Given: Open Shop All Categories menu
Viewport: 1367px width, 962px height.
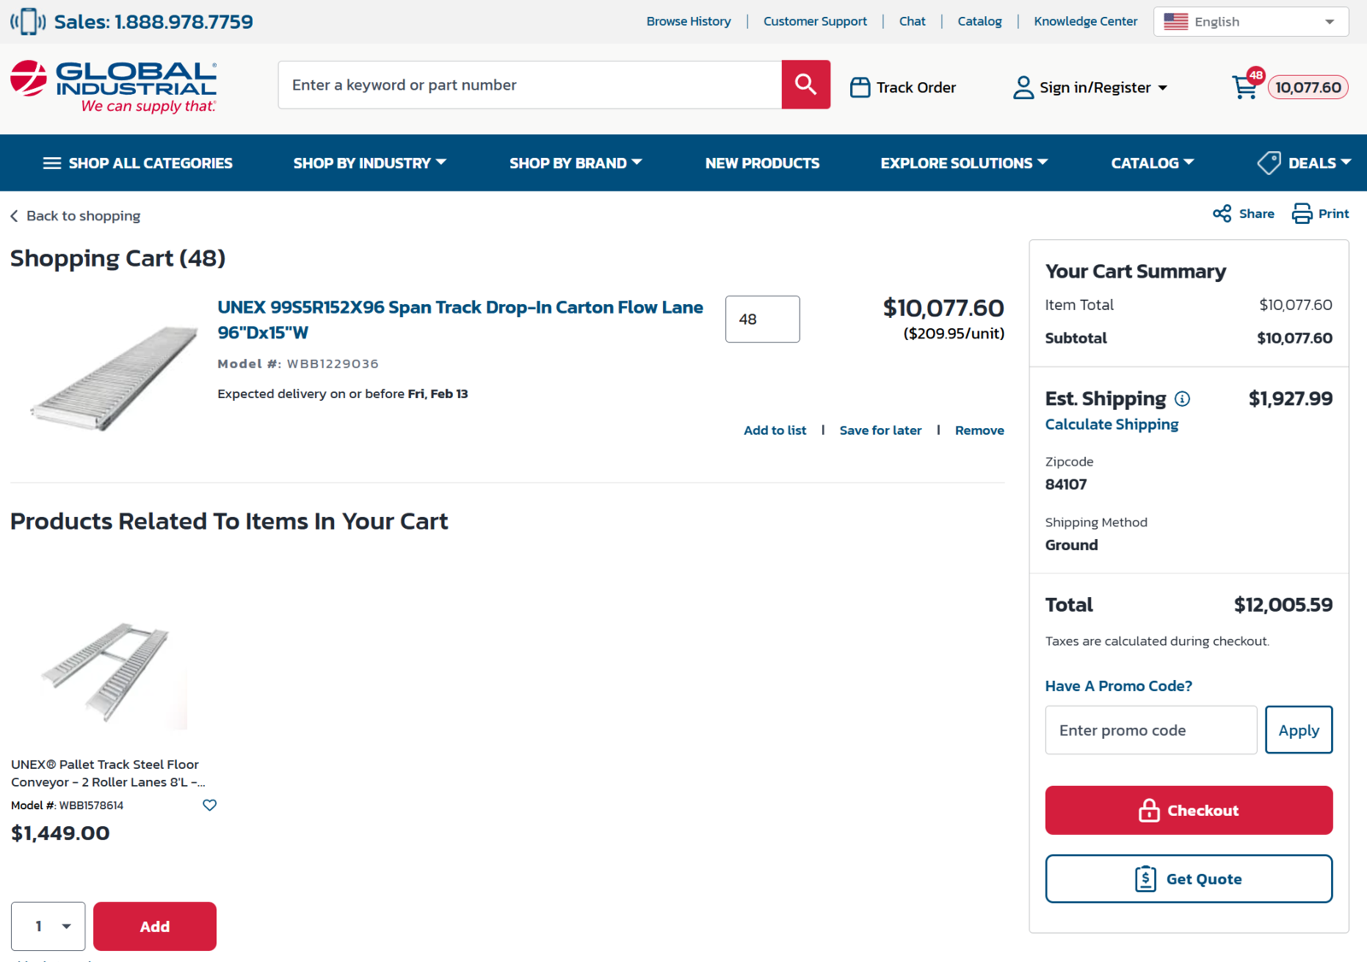Looking at the screenshot, I should click(x=138, y=163).
